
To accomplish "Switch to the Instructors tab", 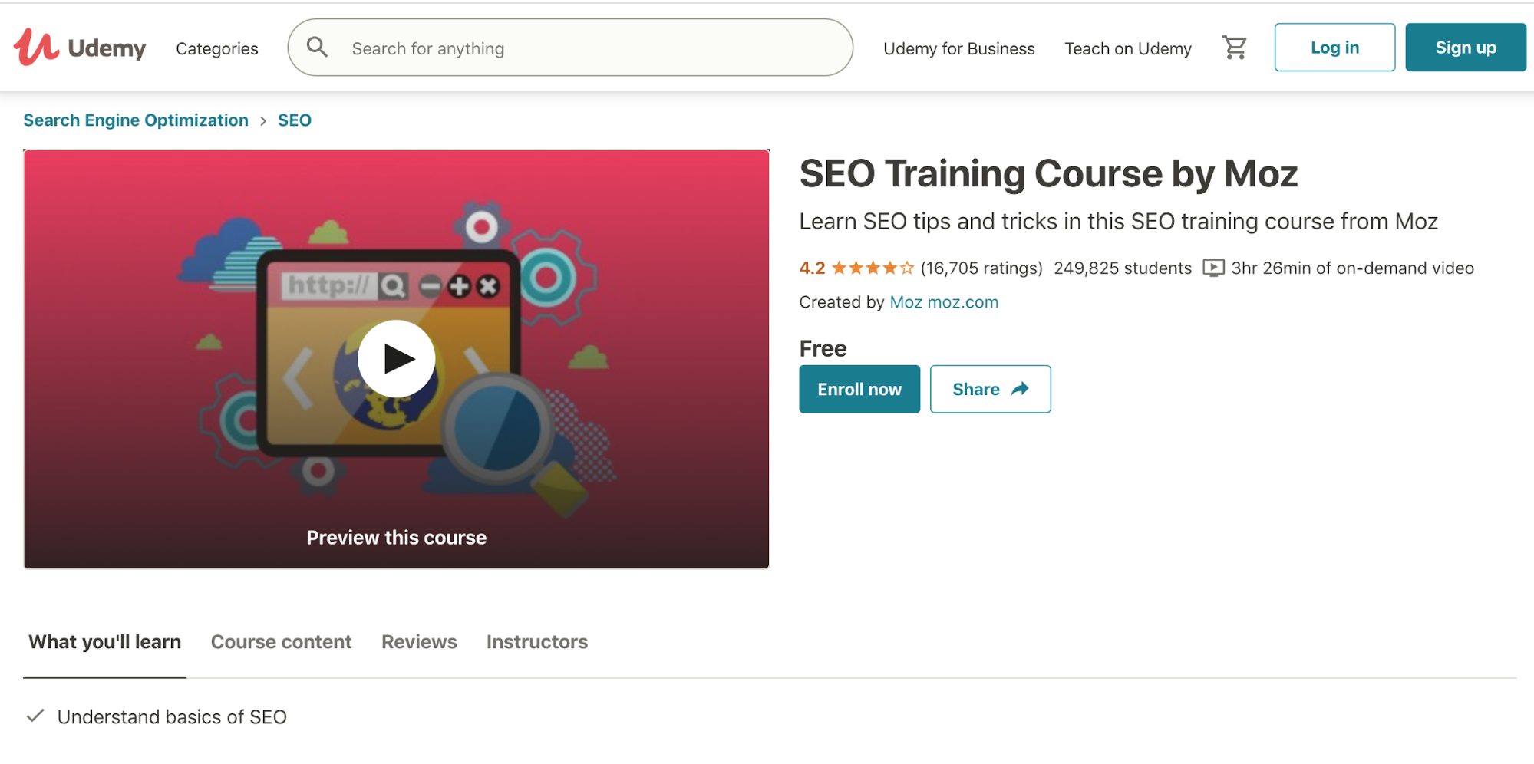I will (537, 642).
